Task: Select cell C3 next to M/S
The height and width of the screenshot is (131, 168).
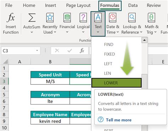Action: 80,81
